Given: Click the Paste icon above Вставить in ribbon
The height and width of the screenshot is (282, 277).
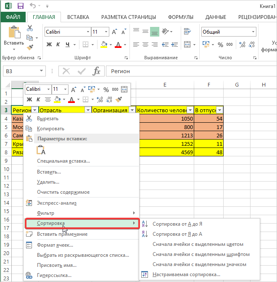Looking at the screenshot, I should pyautogui.click(x=14, y=32).
